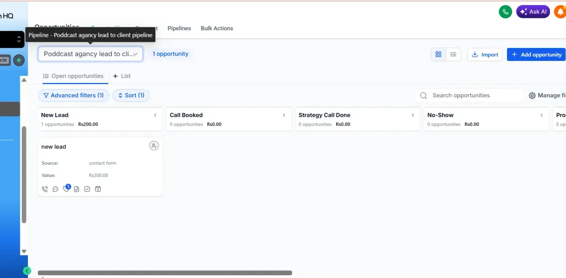This screenshot has width=566, height=278.
Task: Collapse the Call Booked stage column
Action: (284, 115)
